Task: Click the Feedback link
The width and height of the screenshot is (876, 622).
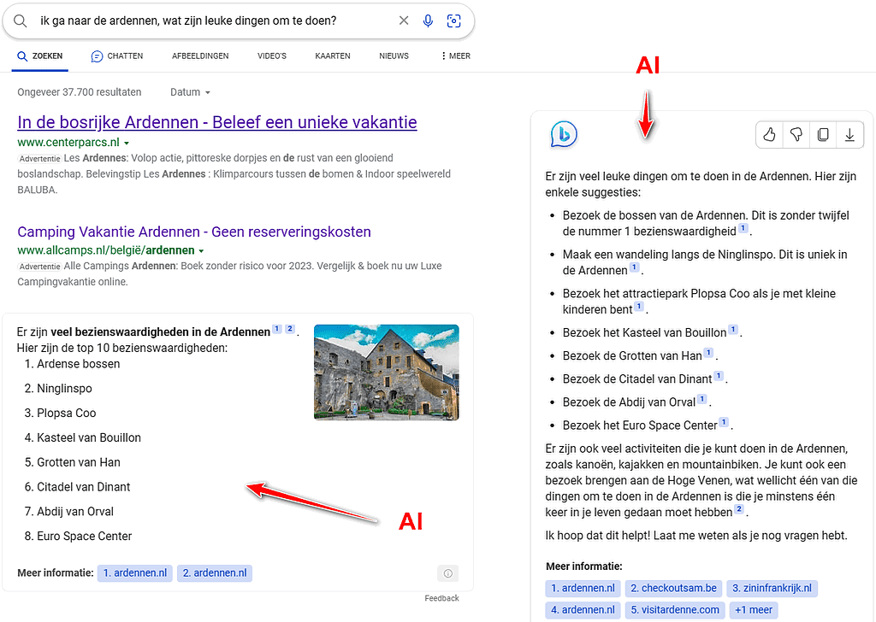Action: tap(441, 598)
